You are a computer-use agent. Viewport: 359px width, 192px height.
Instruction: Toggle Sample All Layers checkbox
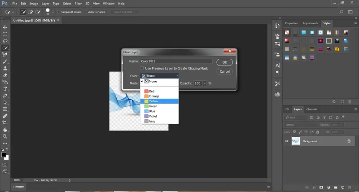click(x=59, y=12)
